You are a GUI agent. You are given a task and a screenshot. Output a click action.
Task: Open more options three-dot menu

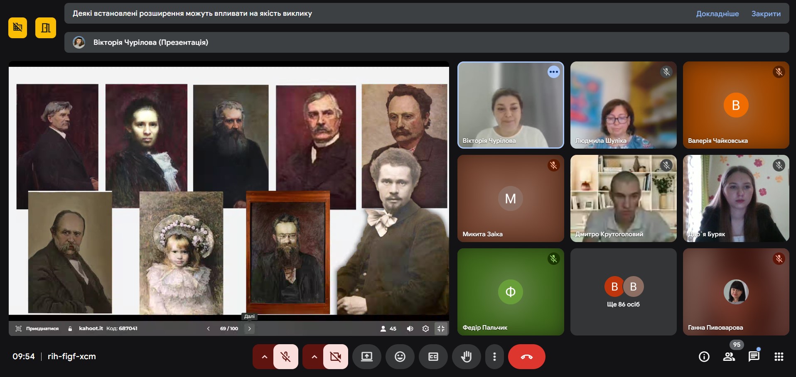point(494,357)
